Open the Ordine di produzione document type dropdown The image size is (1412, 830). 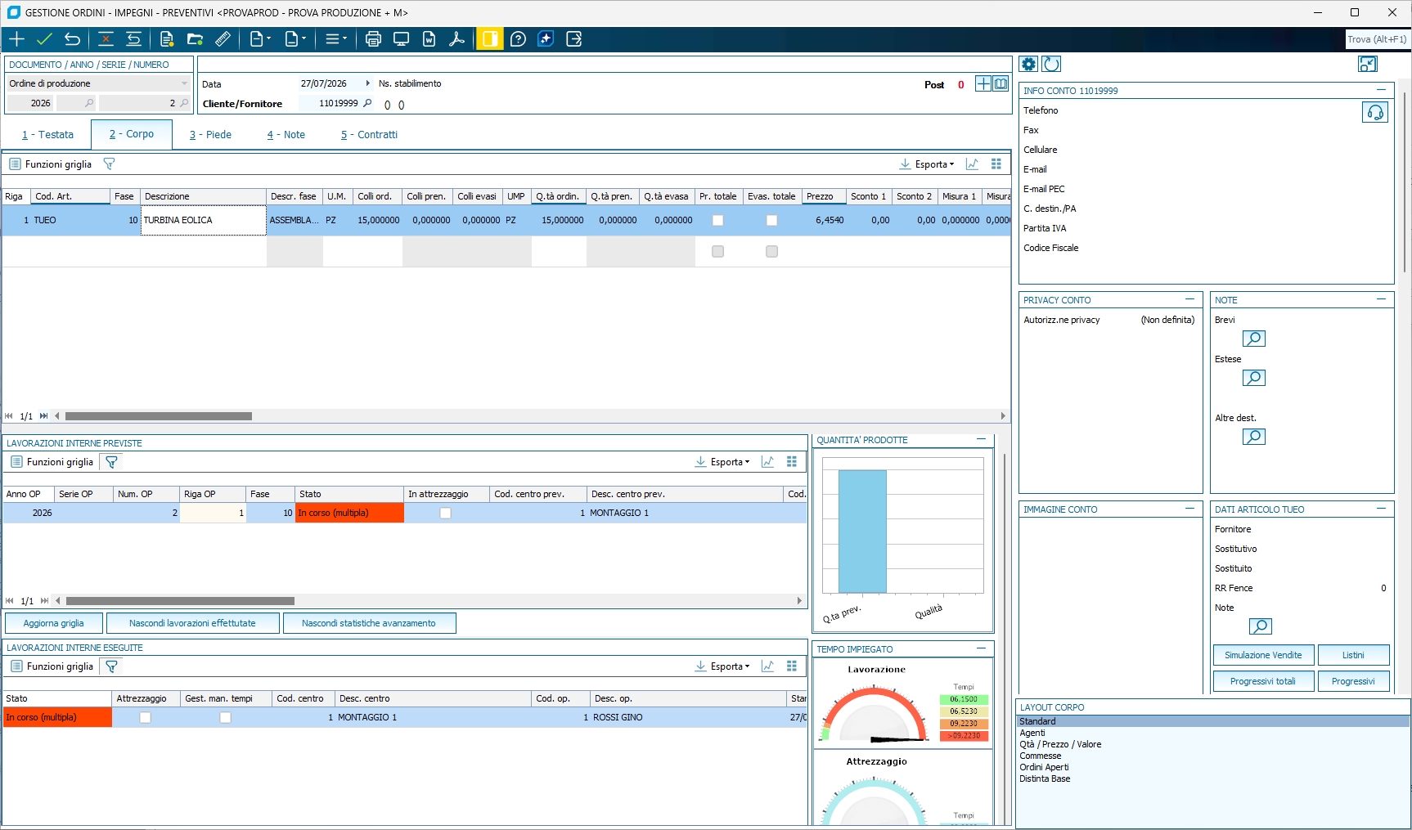point(184,83)
